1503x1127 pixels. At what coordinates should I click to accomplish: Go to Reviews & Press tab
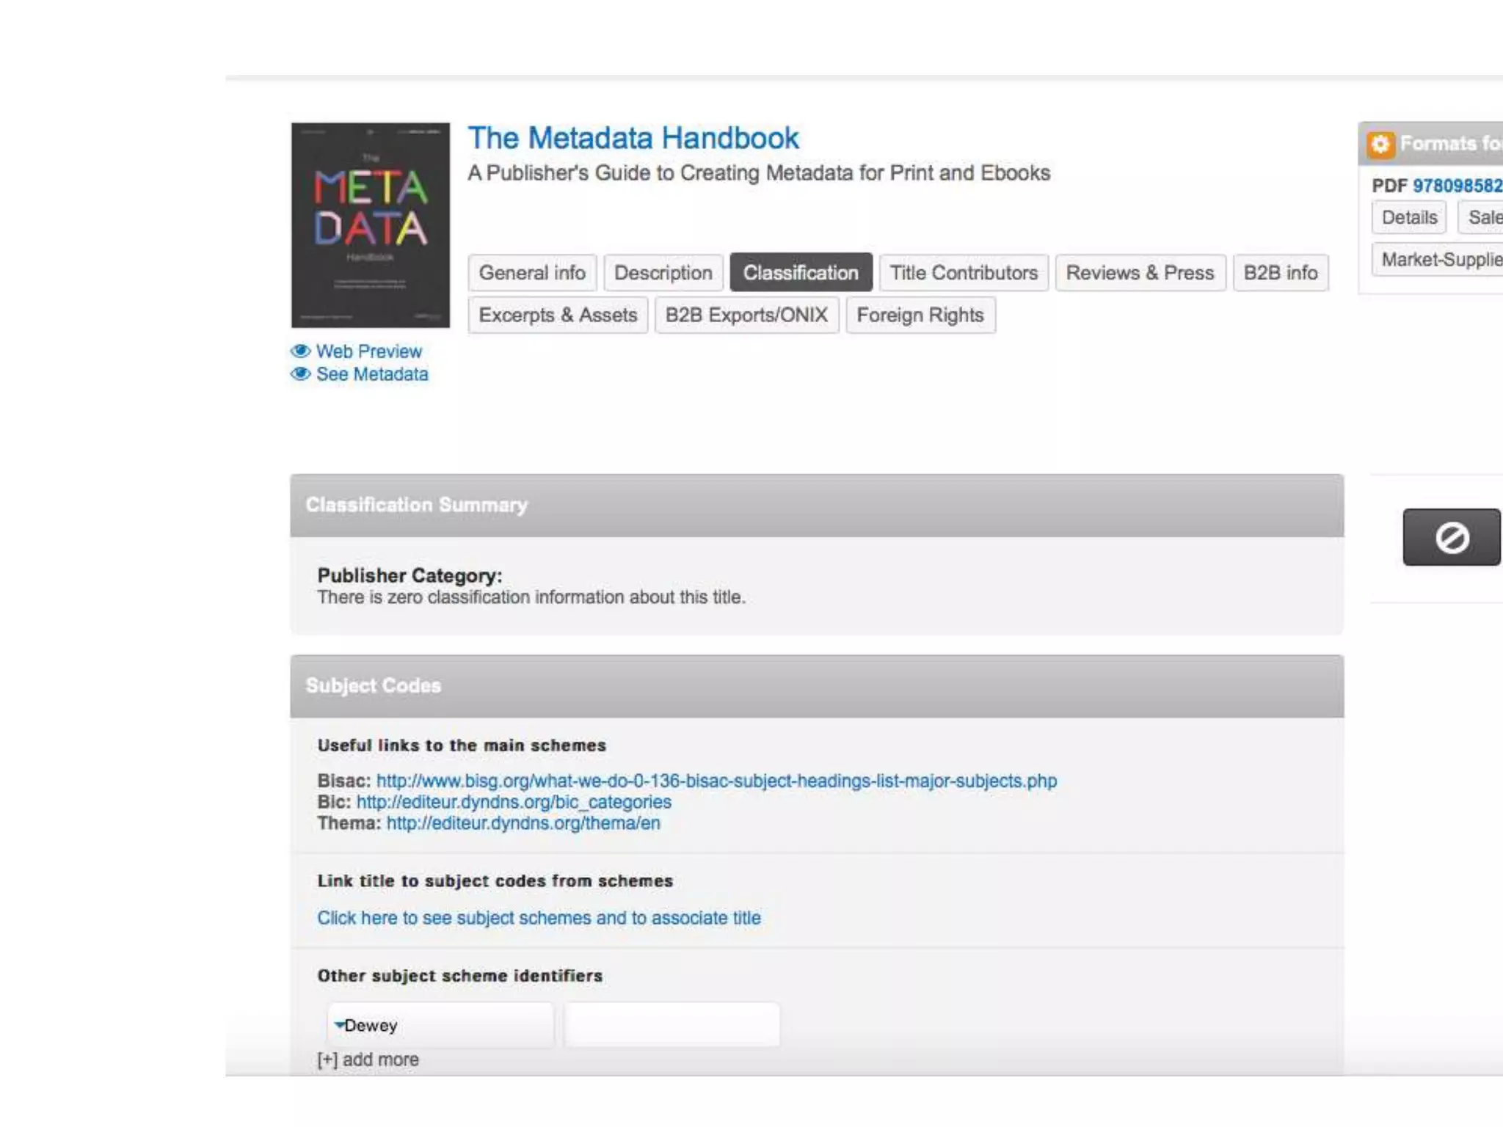pyautogui.click(x=1139, y=273)
